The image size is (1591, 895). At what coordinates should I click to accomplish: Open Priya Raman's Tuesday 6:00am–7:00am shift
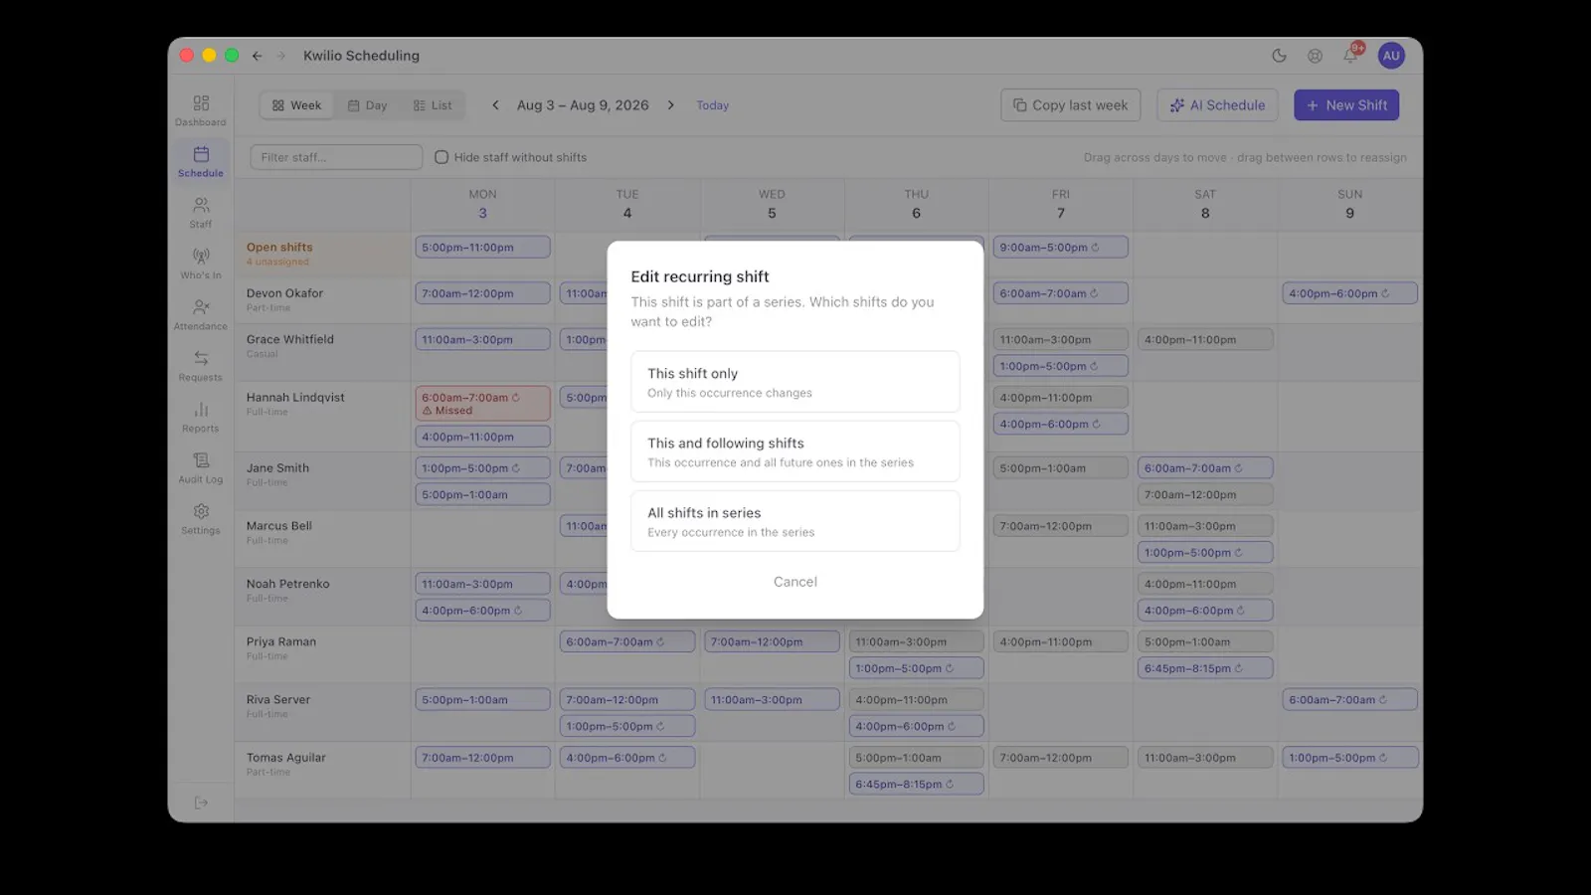[627, 642]
